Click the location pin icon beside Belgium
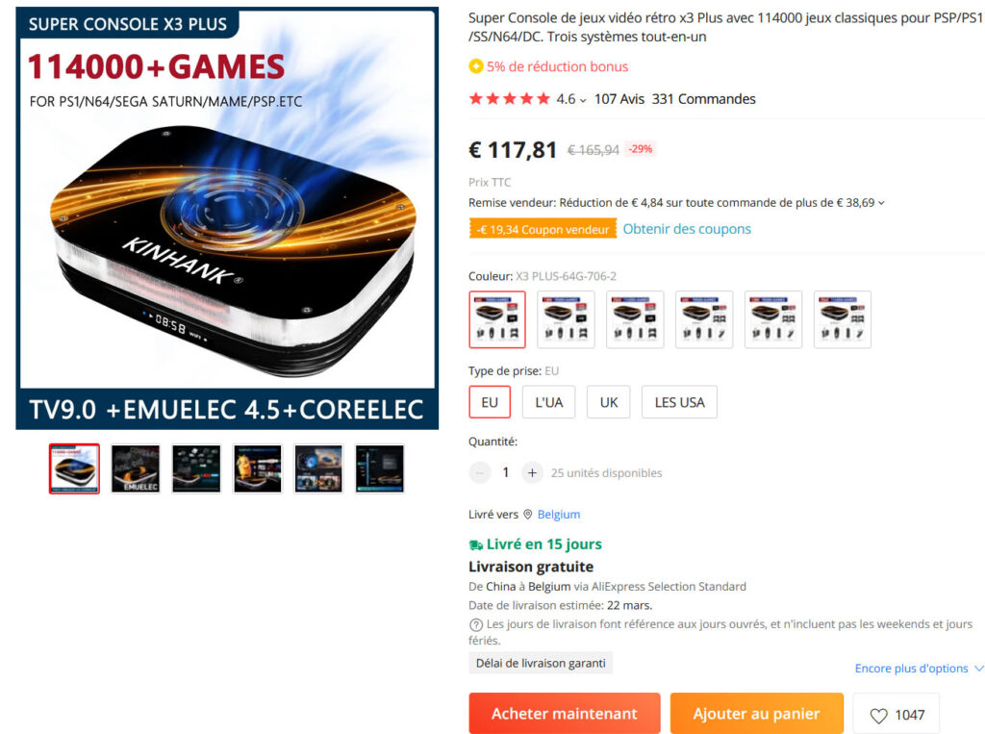The height and width of the screenshot is (734, 985). (528, 514)
